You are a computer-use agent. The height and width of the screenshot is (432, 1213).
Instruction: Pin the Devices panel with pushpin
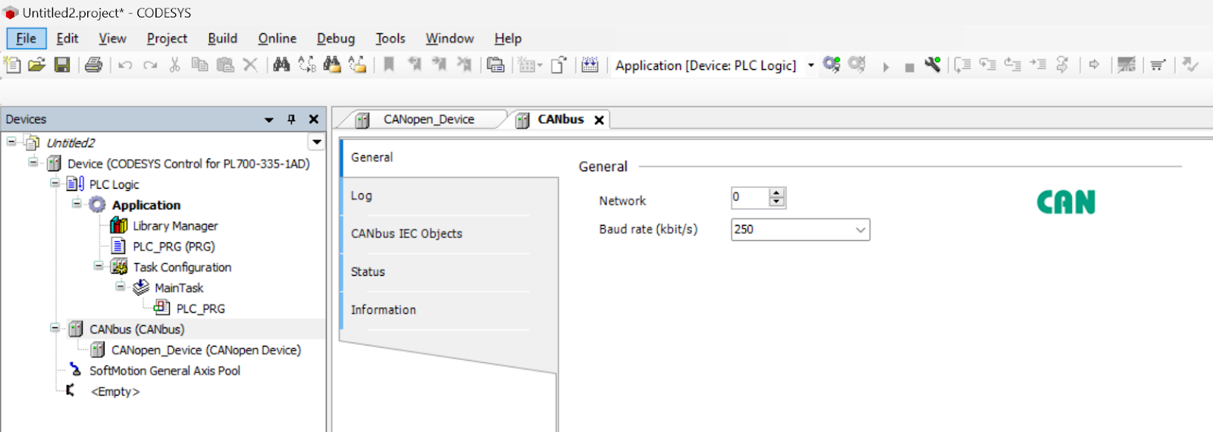tap(291, 119)
